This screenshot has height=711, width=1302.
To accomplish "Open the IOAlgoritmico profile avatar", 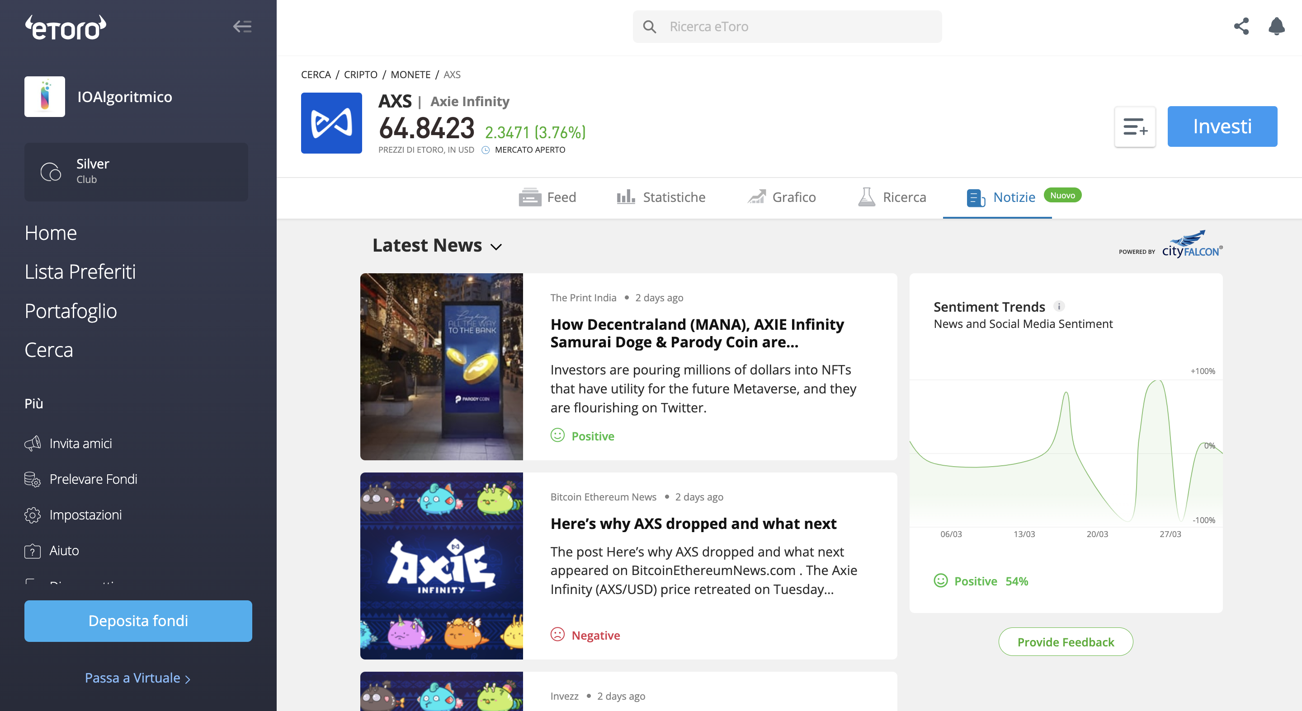I will 44,97.
